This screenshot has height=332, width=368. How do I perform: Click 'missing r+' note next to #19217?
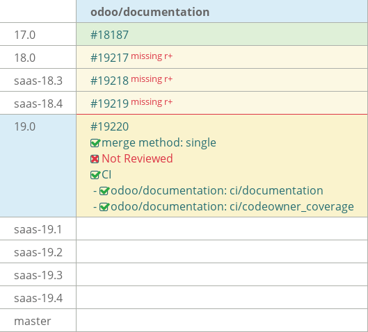[152, 56]
